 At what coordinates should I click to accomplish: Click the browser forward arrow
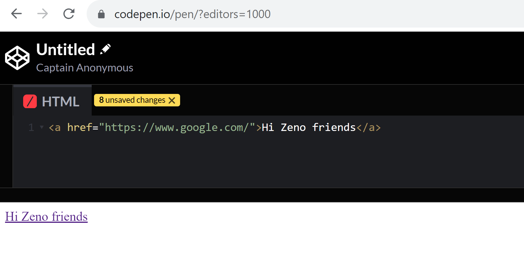coord(43,14)
